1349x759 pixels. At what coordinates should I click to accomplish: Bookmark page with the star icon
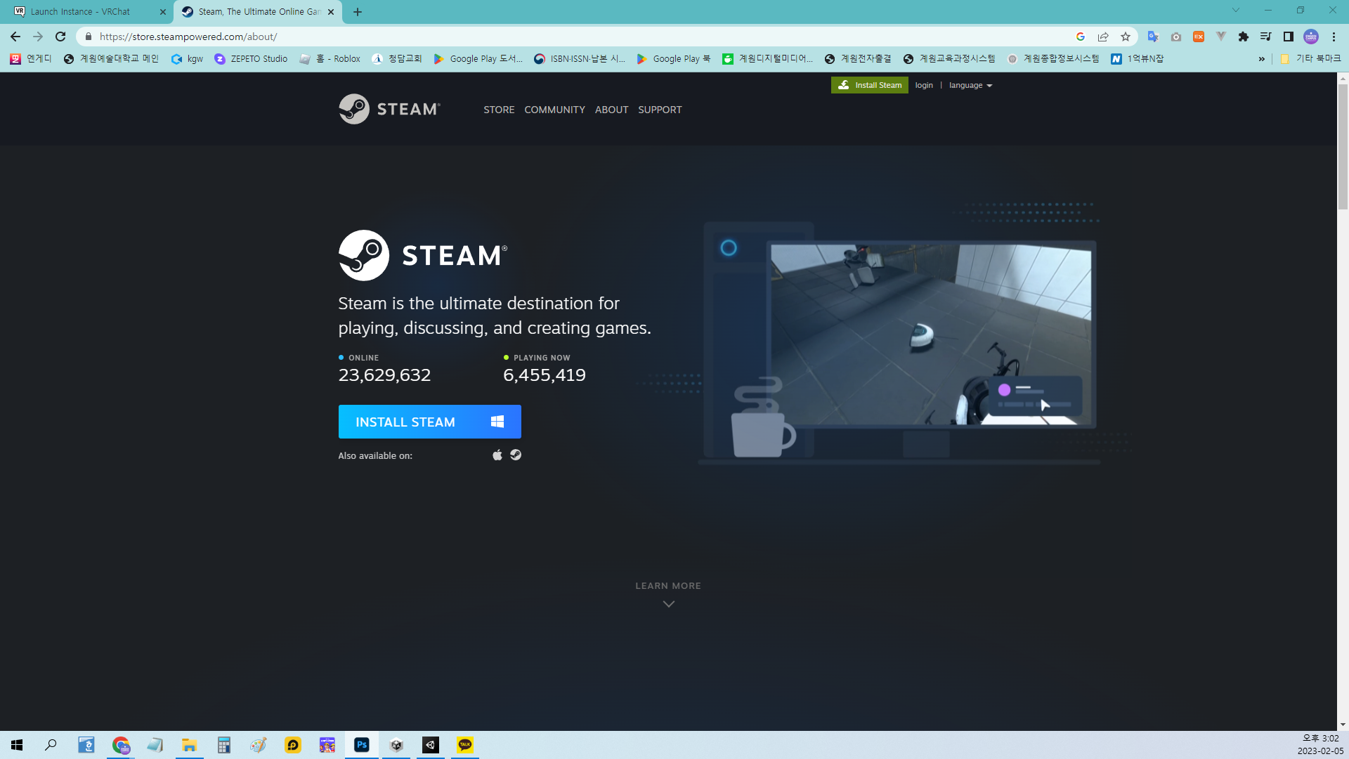1126,37
